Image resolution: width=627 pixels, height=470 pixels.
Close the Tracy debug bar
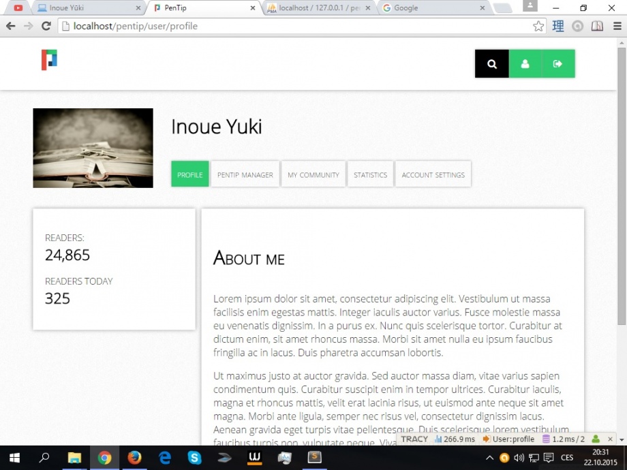pyautogui.click(x=610, y=439)
